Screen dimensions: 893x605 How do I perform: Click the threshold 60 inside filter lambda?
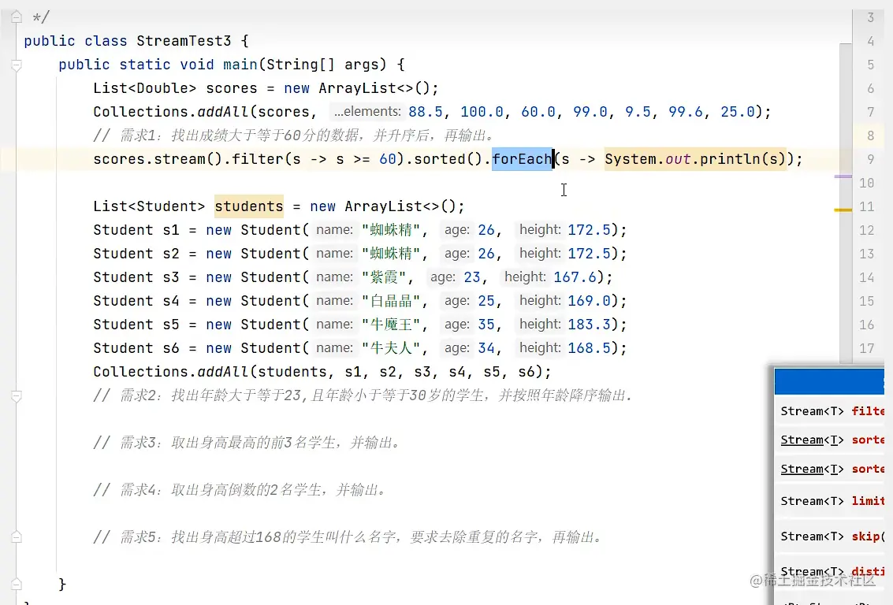pyautogui.click(x=387, y=159)
